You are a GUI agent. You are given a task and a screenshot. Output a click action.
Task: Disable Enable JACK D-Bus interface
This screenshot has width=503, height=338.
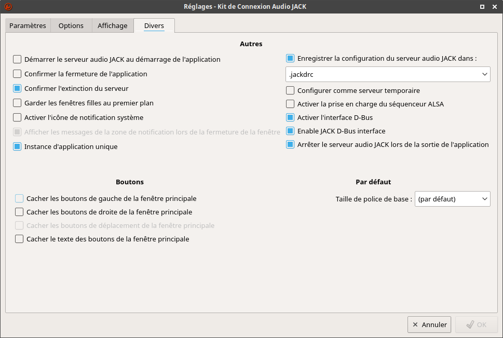290,131
